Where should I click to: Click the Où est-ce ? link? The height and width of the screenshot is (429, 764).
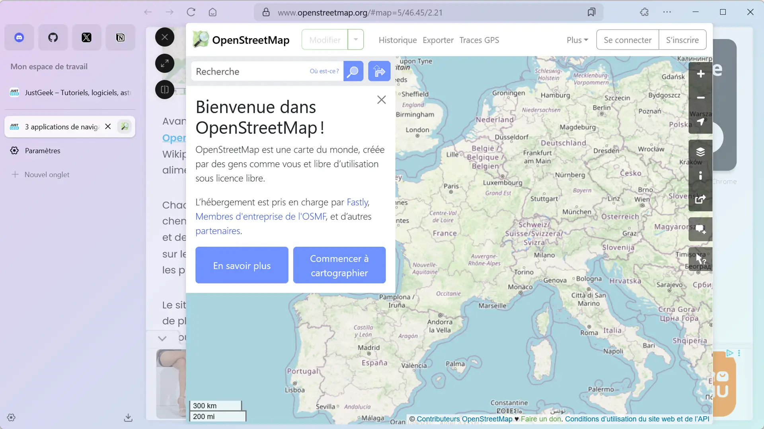[324, 71]
